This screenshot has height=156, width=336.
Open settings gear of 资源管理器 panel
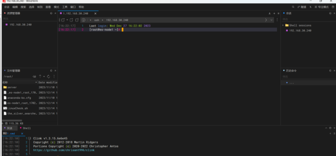tap(51, 13)
